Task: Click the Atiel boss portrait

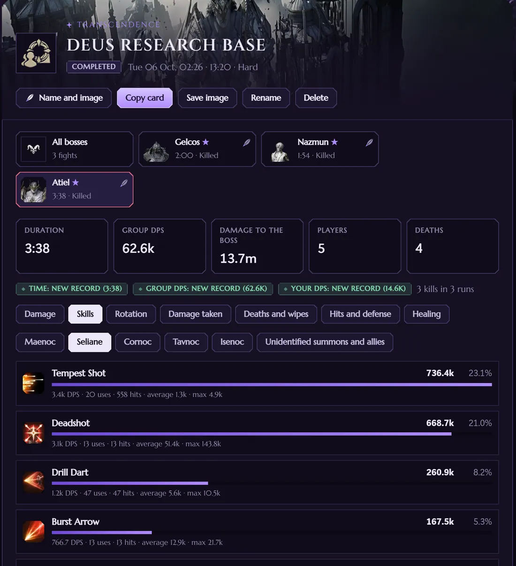Action: (x=34, y=189)
